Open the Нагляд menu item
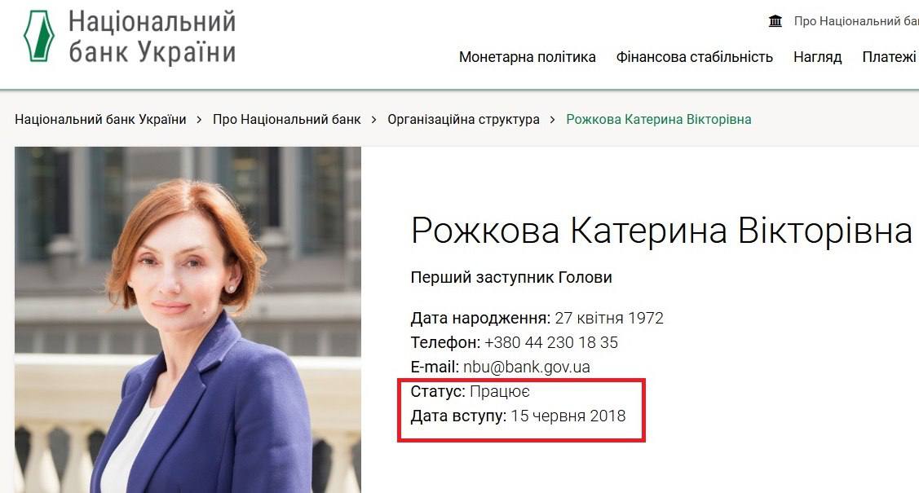This screenshot has height=493, width=919. (x=817, y=57)
